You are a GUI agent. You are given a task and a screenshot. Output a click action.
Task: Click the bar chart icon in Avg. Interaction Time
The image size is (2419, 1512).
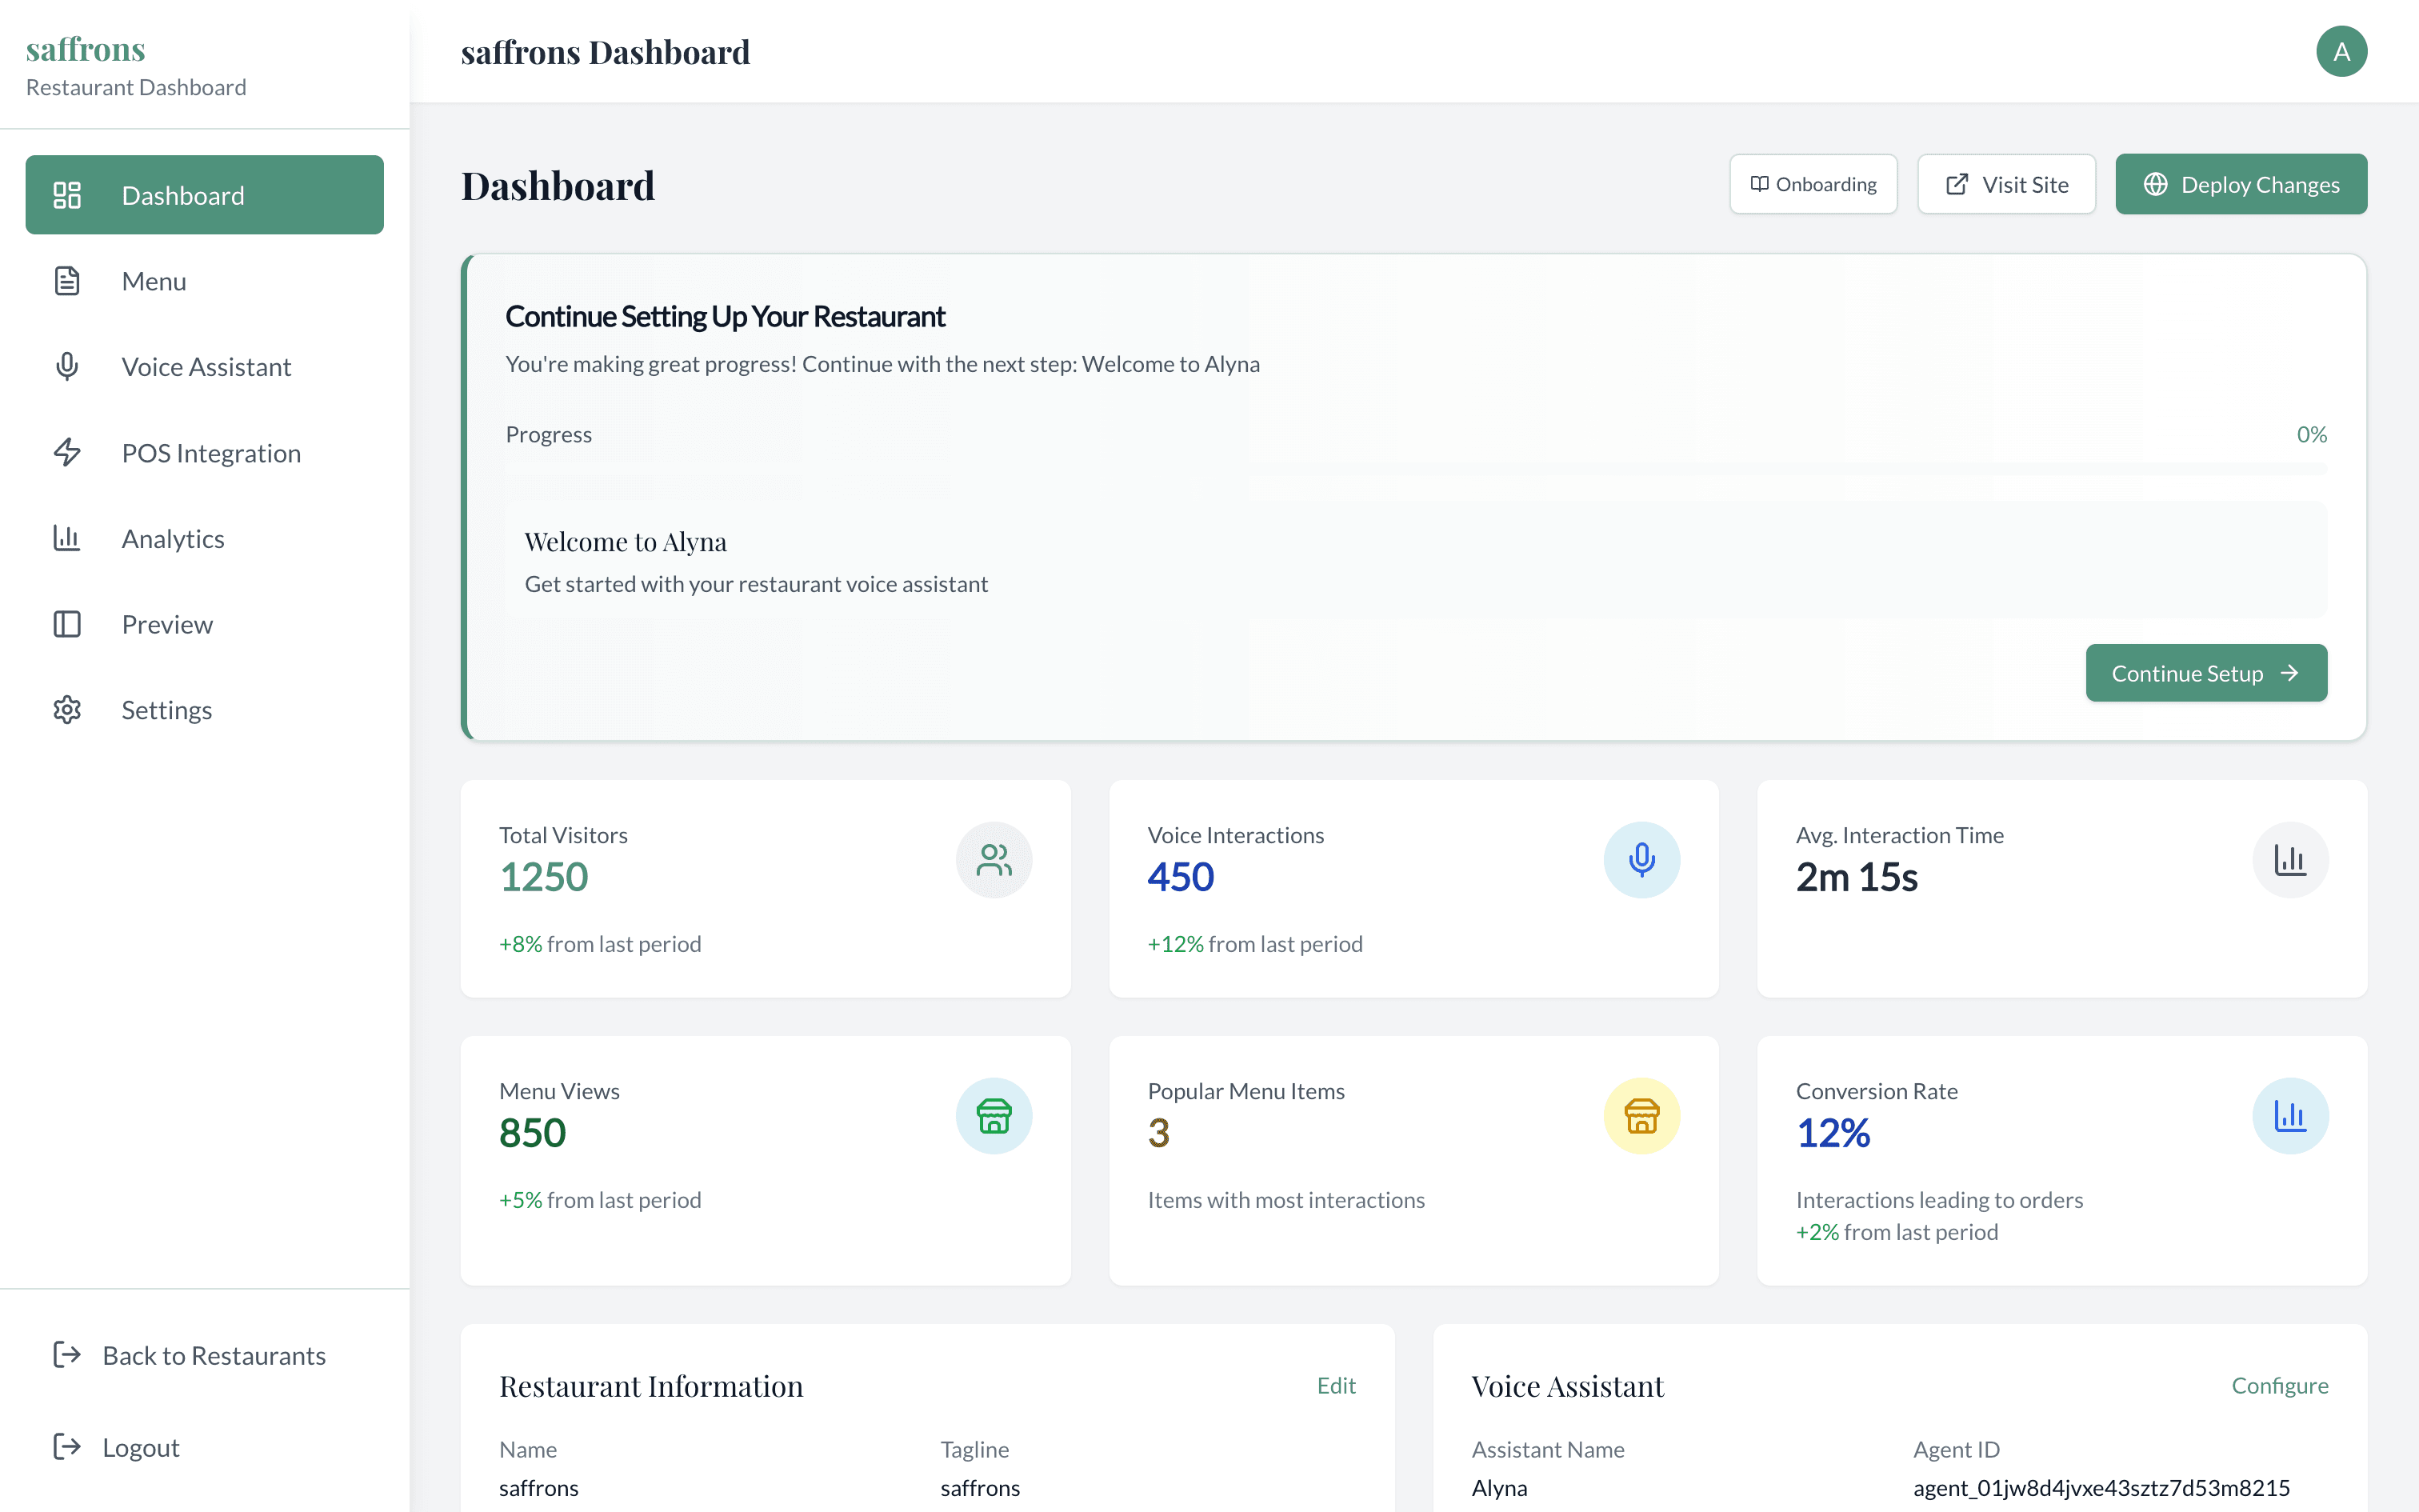[x=2289, y=860]
